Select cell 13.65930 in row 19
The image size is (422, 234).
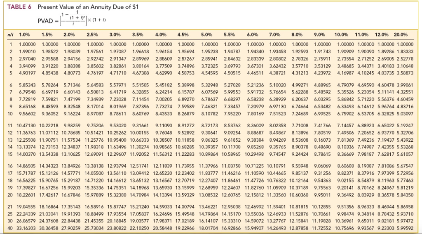(162, 188)
